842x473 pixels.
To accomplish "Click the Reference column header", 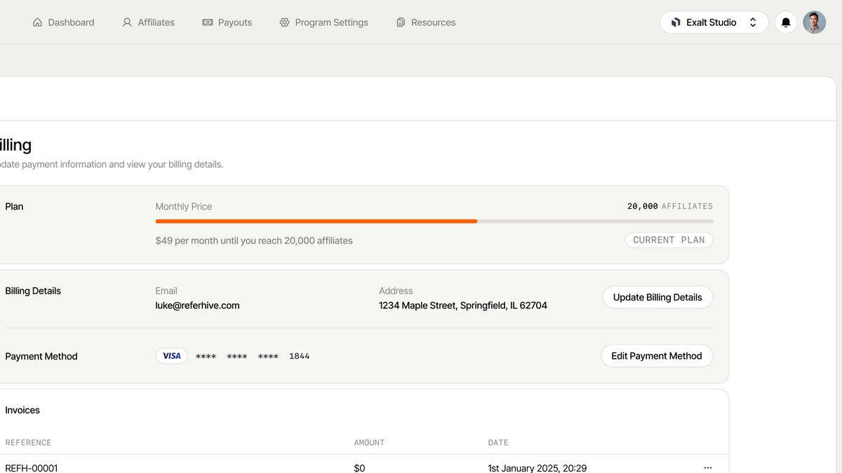I will (28, 443).
